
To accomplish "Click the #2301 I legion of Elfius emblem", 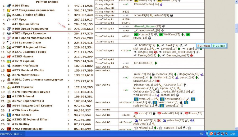I will point(9,15).
